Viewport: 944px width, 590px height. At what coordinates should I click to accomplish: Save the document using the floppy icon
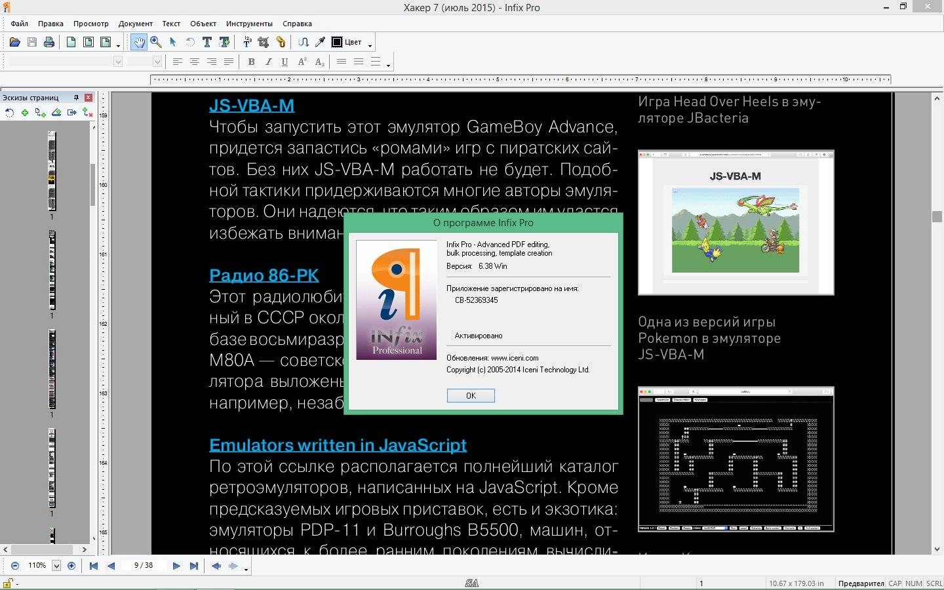pos(31,42)
